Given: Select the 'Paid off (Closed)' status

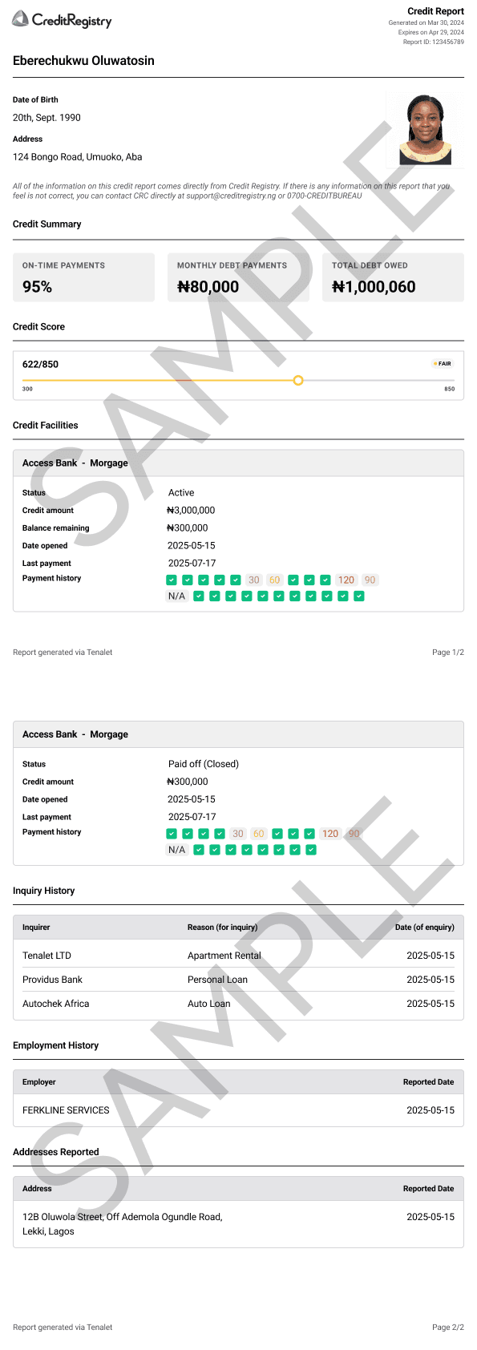Looking at the screenshot, I should pyautogui.click(x=204, y=764).
